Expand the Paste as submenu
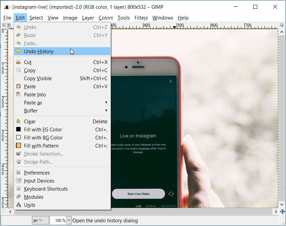This screenshot has width=286, height=226. tap(62, 102)
